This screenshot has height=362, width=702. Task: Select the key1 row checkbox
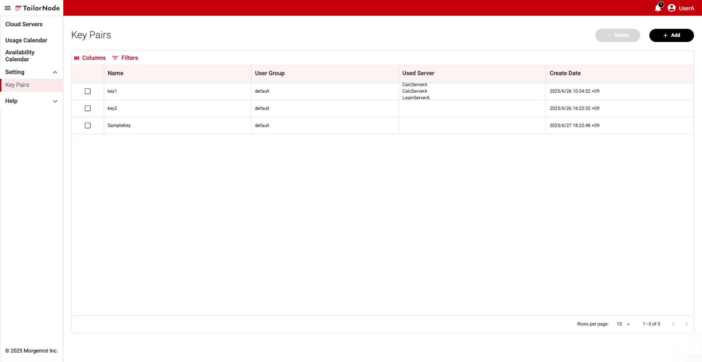[x=88, y=91]
